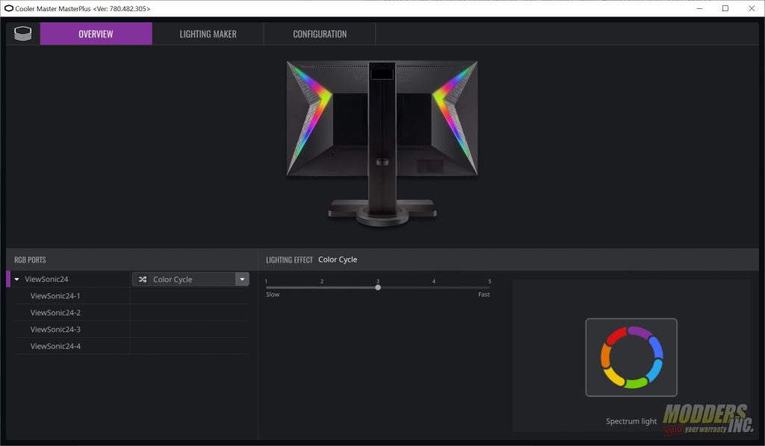Select the ViewSonic24-2 port
The image size is (765, 446).
(55, 312)
